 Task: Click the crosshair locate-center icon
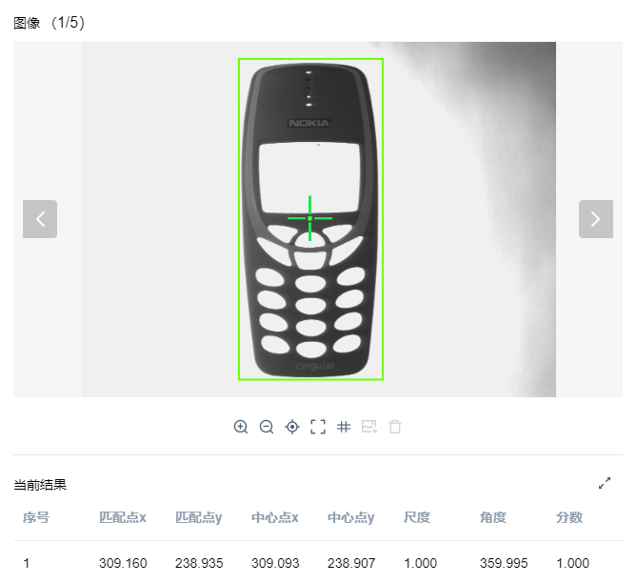(x=292, y=427)
